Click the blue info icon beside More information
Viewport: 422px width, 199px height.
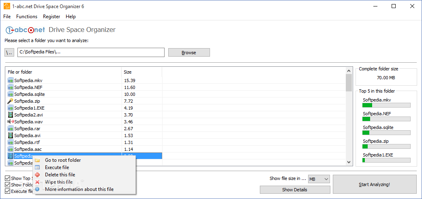37,189
